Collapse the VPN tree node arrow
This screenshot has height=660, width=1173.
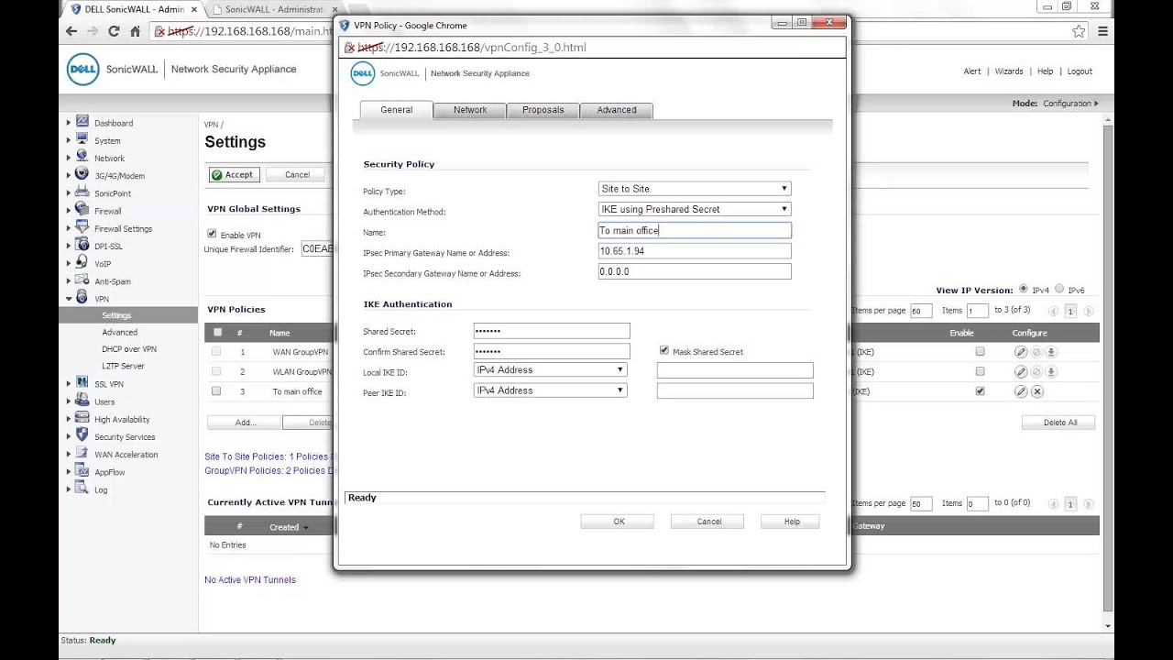(69, 299)
